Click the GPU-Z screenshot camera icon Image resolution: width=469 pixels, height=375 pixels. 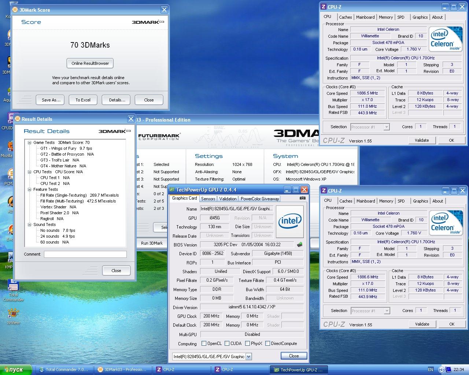(x=302, y=198)
